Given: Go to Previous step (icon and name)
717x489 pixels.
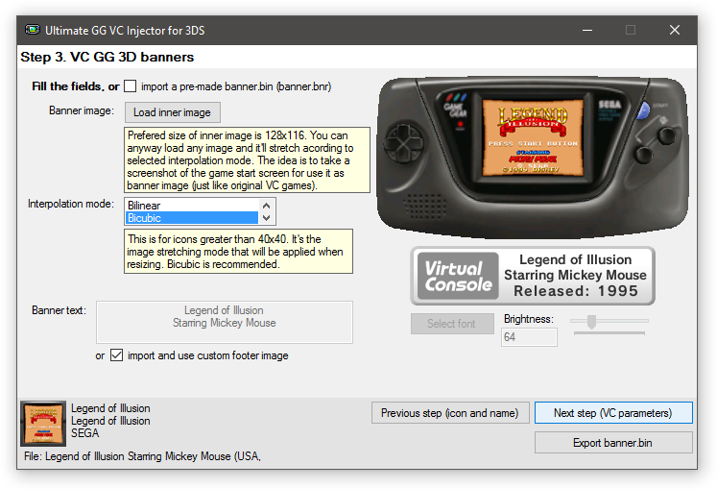Looking at the screenshot, I should (450, 413).
